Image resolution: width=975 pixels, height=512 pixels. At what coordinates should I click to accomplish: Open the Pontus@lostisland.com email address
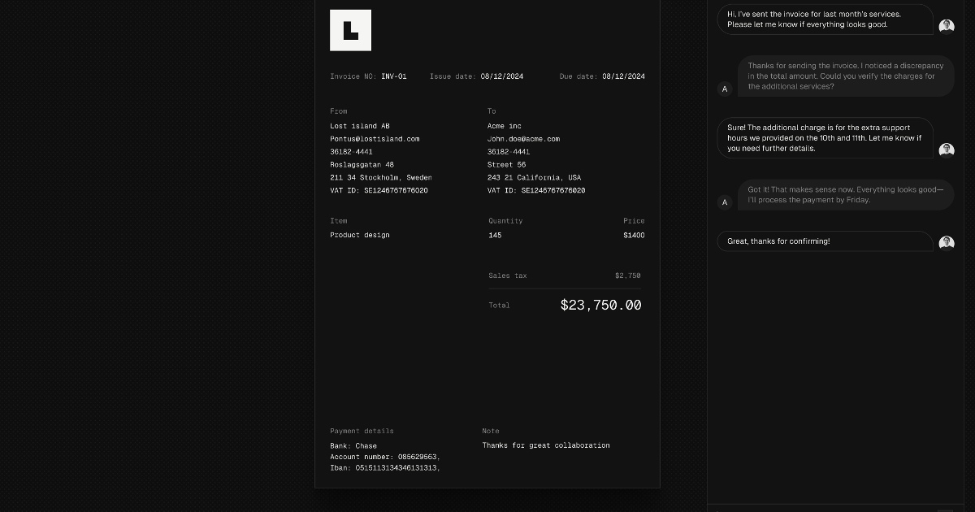point(375,139)
